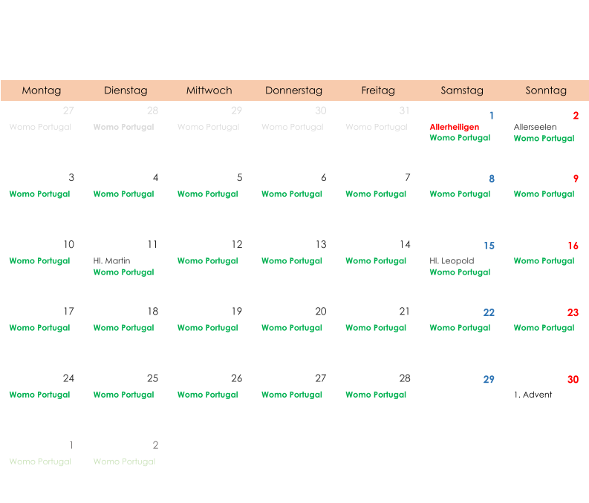This screenshot has height=503, width=589.
Task: Select the Dienstag column header
Action: pyautogui.click(x=126, y=91)
